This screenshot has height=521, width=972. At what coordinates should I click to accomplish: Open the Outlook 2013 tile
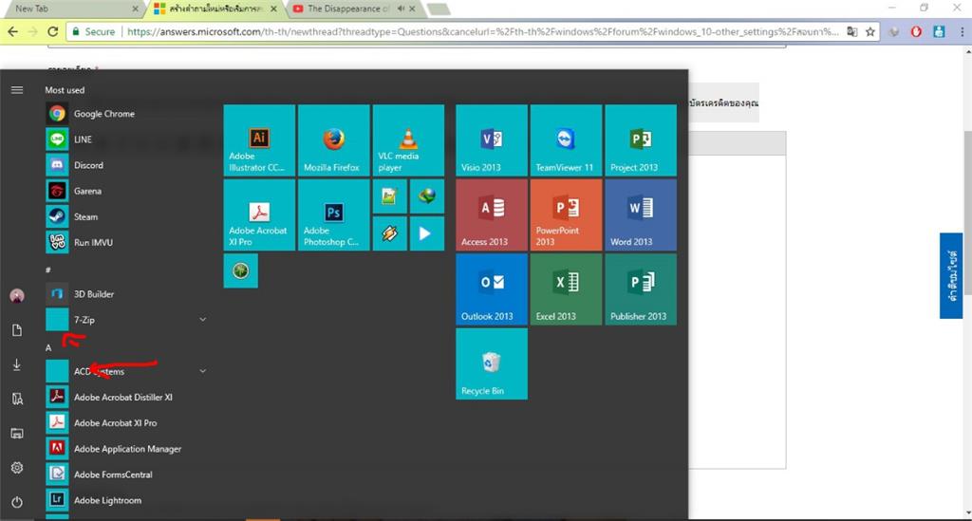point(492,289)
